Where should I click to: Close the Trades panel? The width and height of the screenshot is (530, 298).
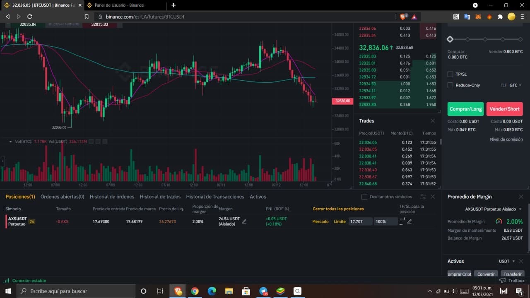[433, 121]
